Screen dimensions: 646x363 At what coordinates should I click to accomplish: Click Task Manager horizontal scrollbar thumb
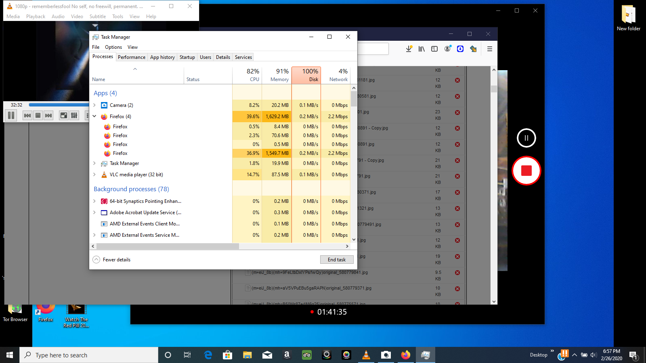tap(168, 246)
